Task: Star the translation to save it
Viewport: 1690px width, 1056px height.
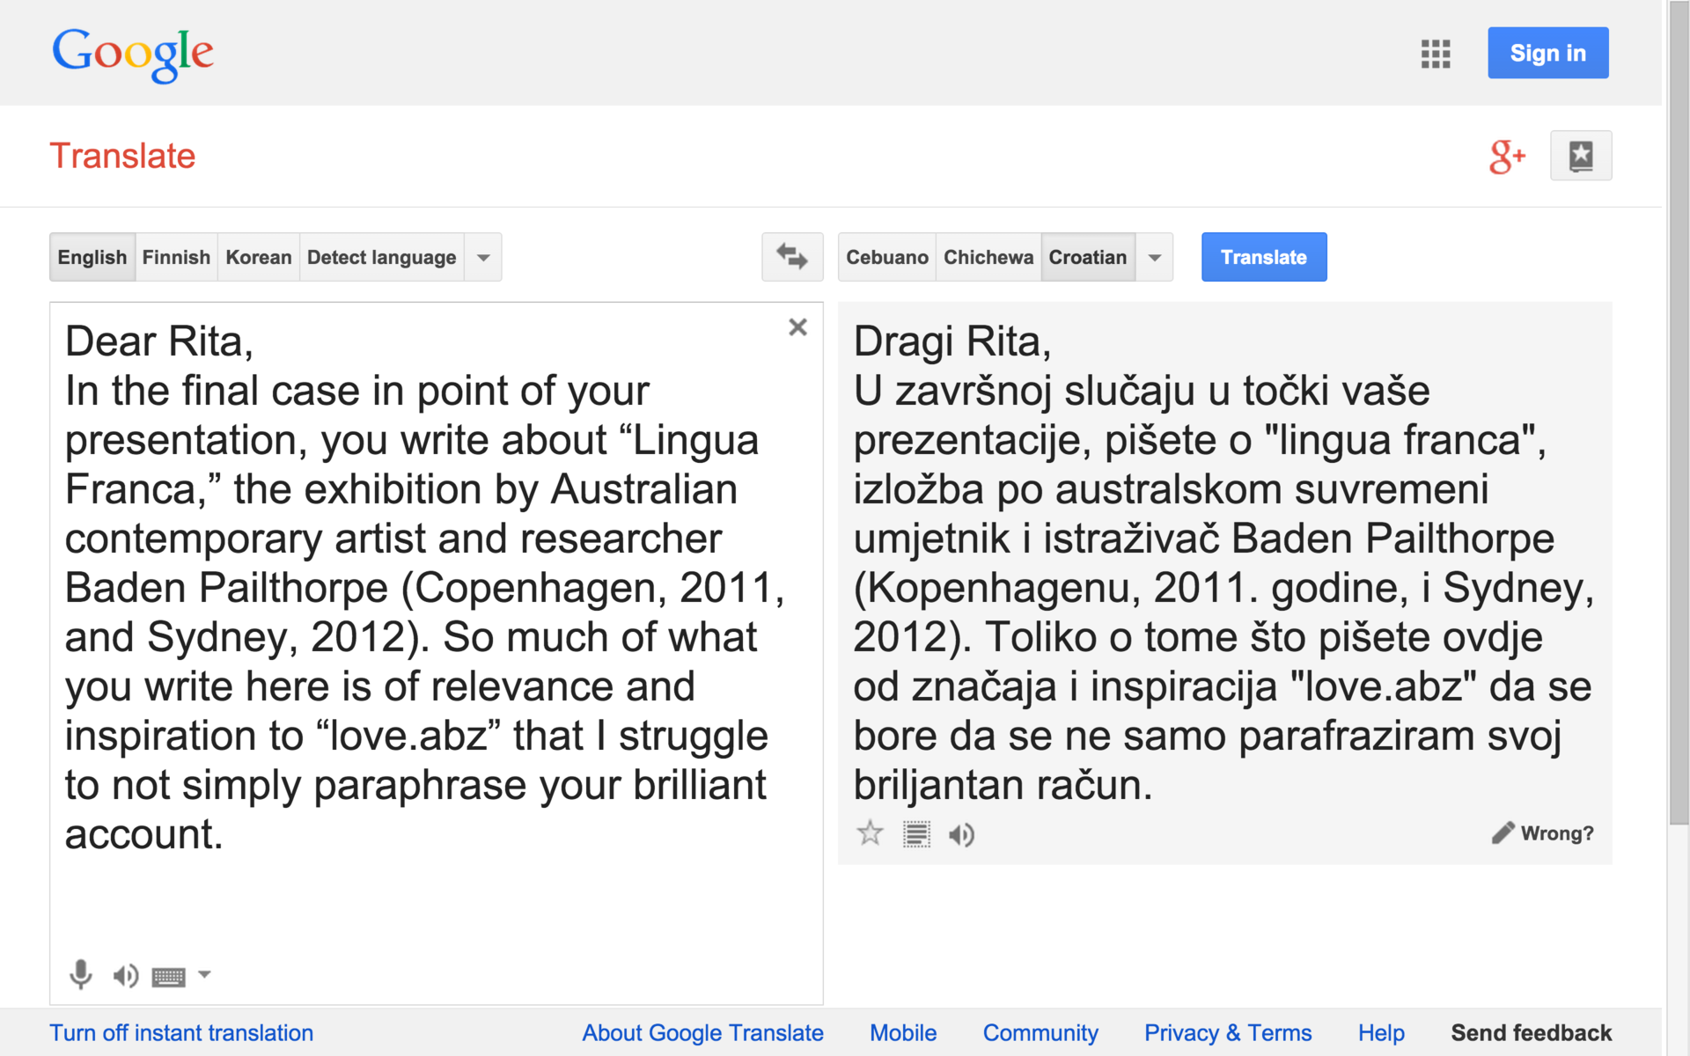Action: point(870,833)
